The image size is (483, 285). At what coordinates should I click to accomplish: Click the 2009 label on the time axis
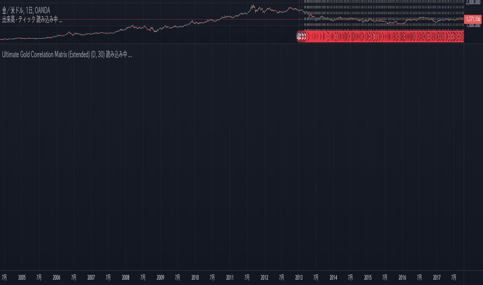pos(160,278)
